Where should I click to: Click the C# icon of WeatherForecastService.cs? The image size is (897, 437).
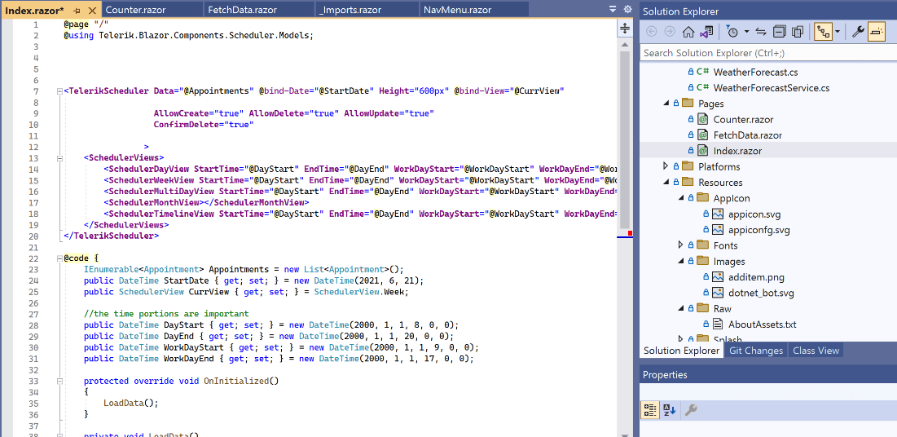[x=703, y=88]
